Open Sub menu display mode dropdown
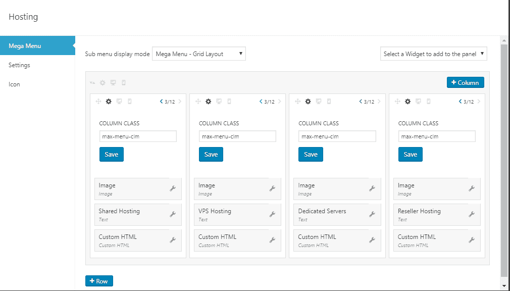This screenshot has height=291, width=510. (x=198, y=54)
